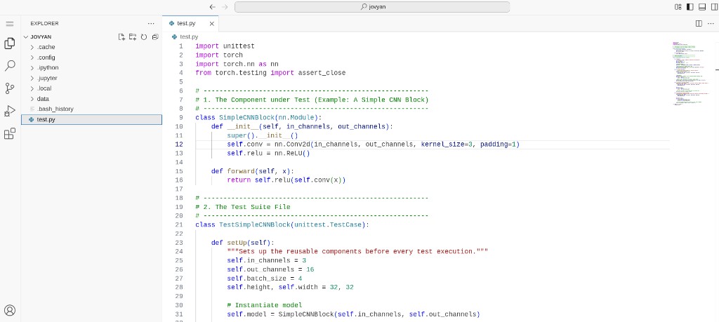Toggle the secondary side bar visibility
The width and height of the screenshot is (719, 322).
pos(713,7)
